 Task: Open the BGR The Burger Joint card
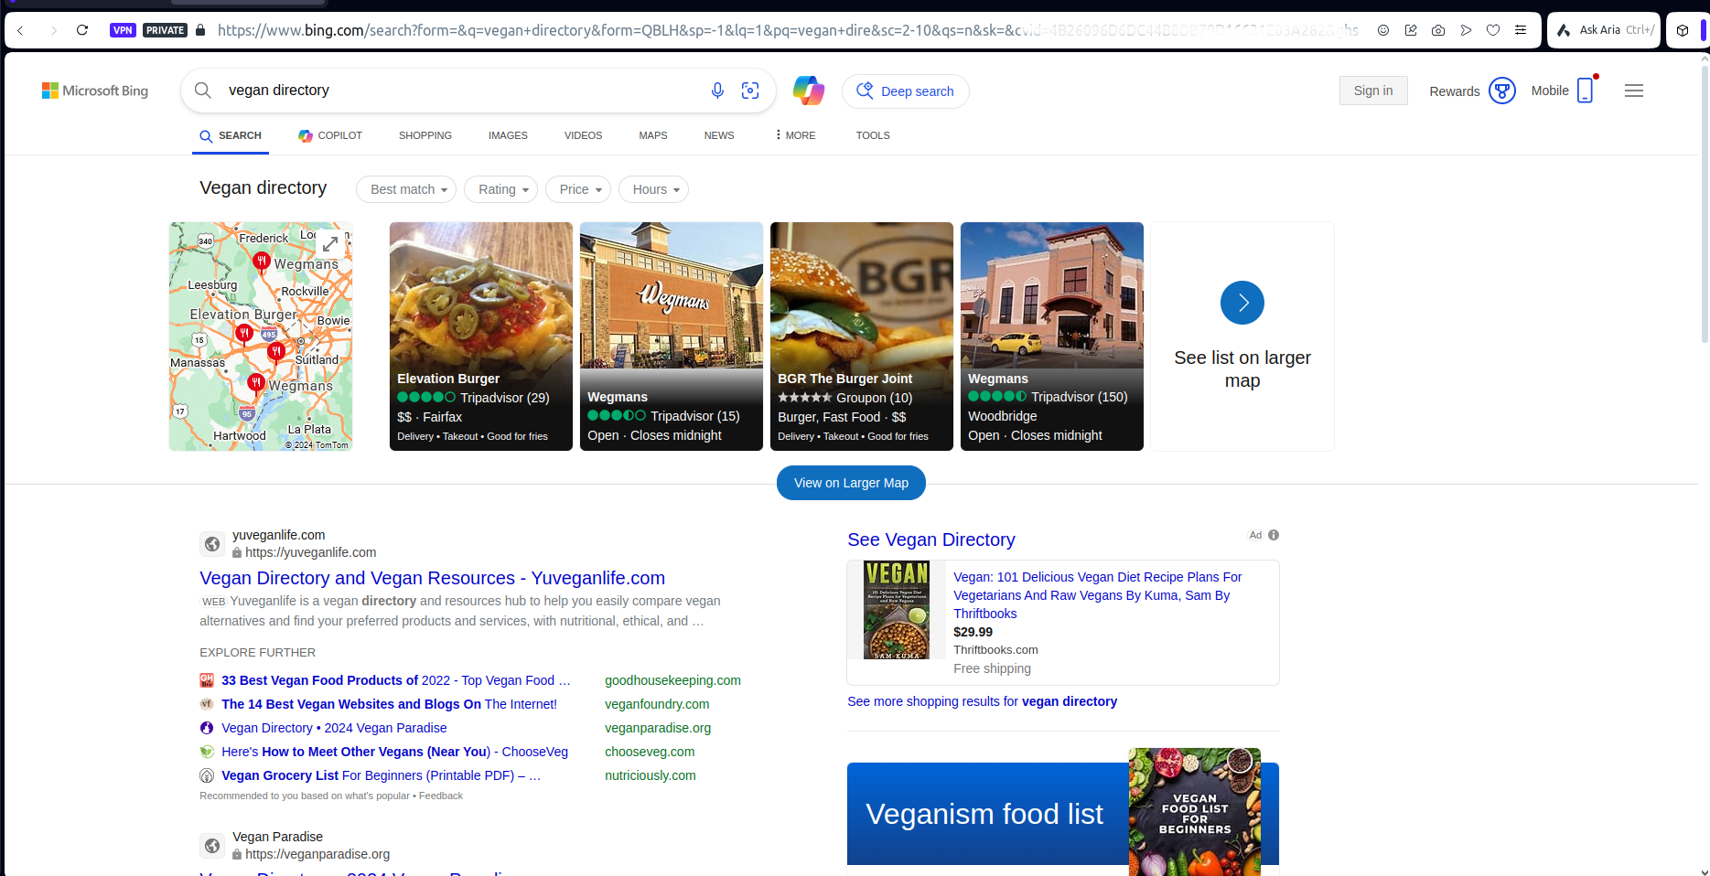[x=862, y=337]
